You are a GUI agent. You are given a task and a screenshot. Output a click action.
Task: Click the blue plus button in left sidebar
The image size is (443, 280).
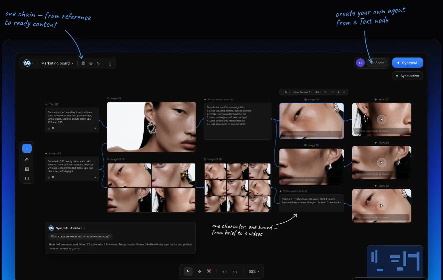click(27, 148)
